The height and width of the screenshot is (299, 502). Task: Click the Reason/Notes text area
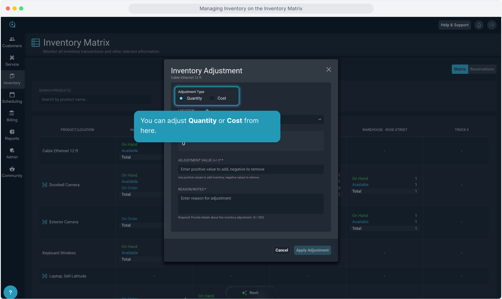(251, 203)
